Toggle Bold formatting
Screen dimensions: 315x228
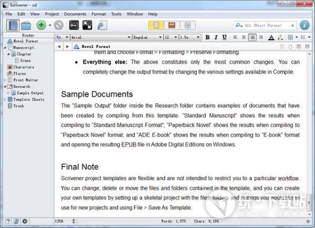coord(207,37)
